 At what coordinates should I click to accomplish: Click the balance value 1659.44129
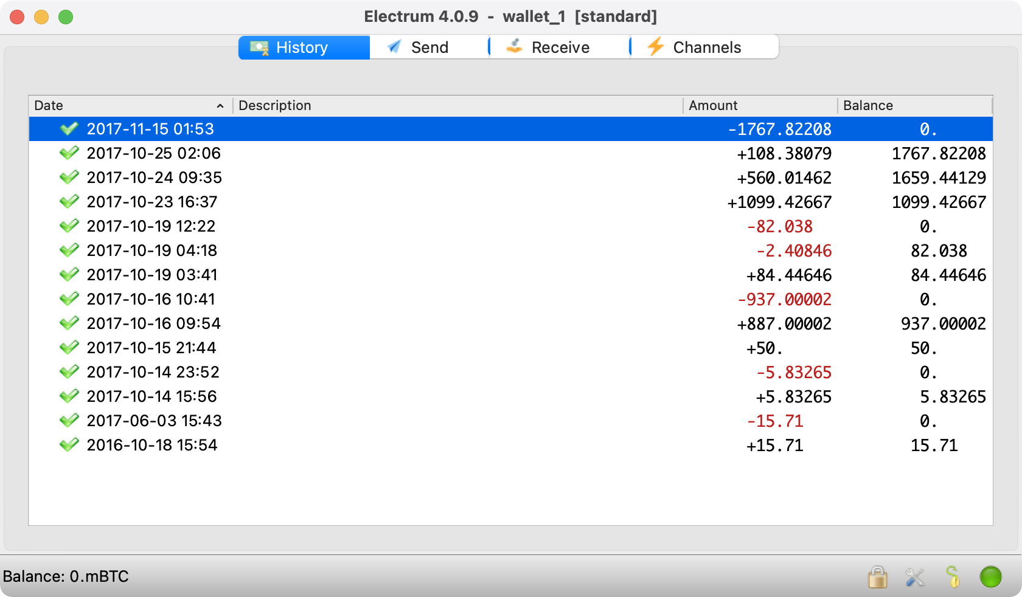pos(939,178)
